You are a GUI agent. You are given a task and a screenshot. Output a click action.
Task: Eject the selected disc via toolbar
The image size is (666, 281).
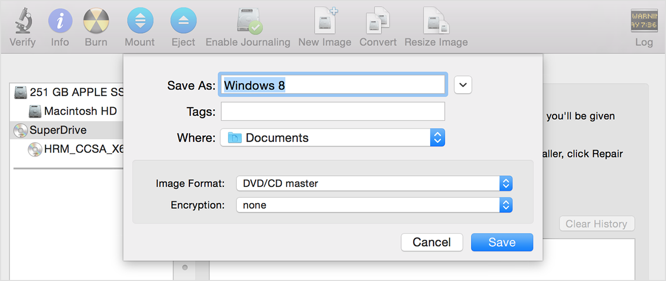click(x=183, y=21)
